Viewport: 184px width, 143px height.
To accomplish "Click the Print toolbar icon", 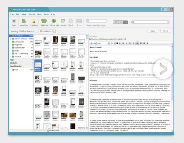I will click(x=79, y=21).
